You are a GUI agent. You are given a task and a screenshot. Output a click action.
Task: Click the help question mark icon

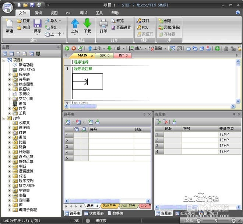(x=238, y=13)
